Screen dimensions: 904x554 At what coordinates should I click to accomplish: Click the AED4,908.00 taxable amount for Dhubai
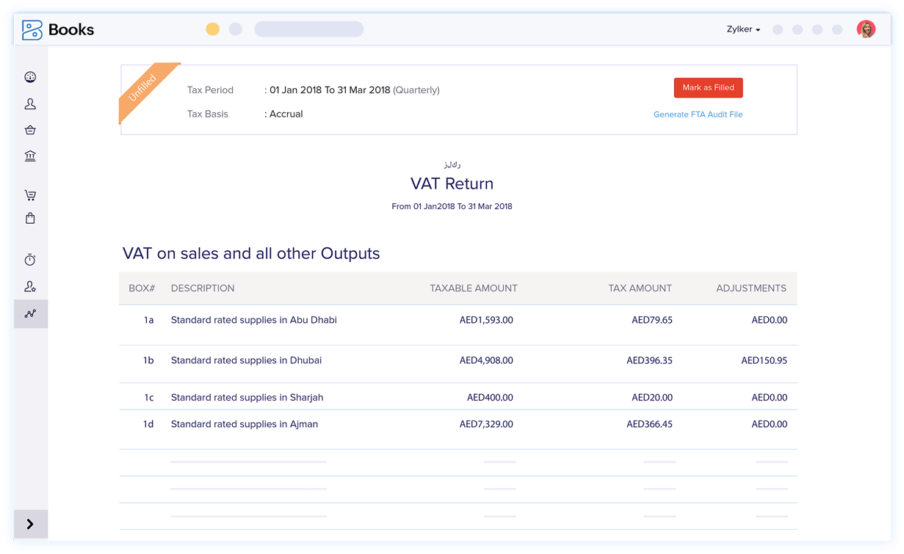(x=486, y=361)
